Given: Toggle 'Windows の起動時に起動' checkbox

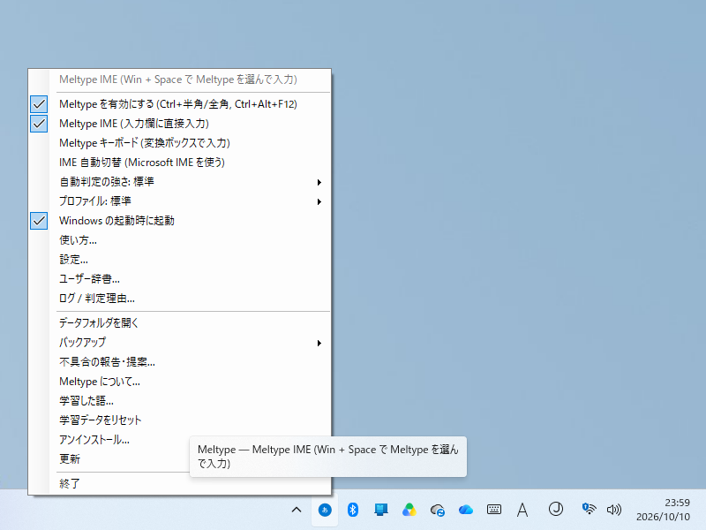Looking at the screenshot, I should point(39,221).
